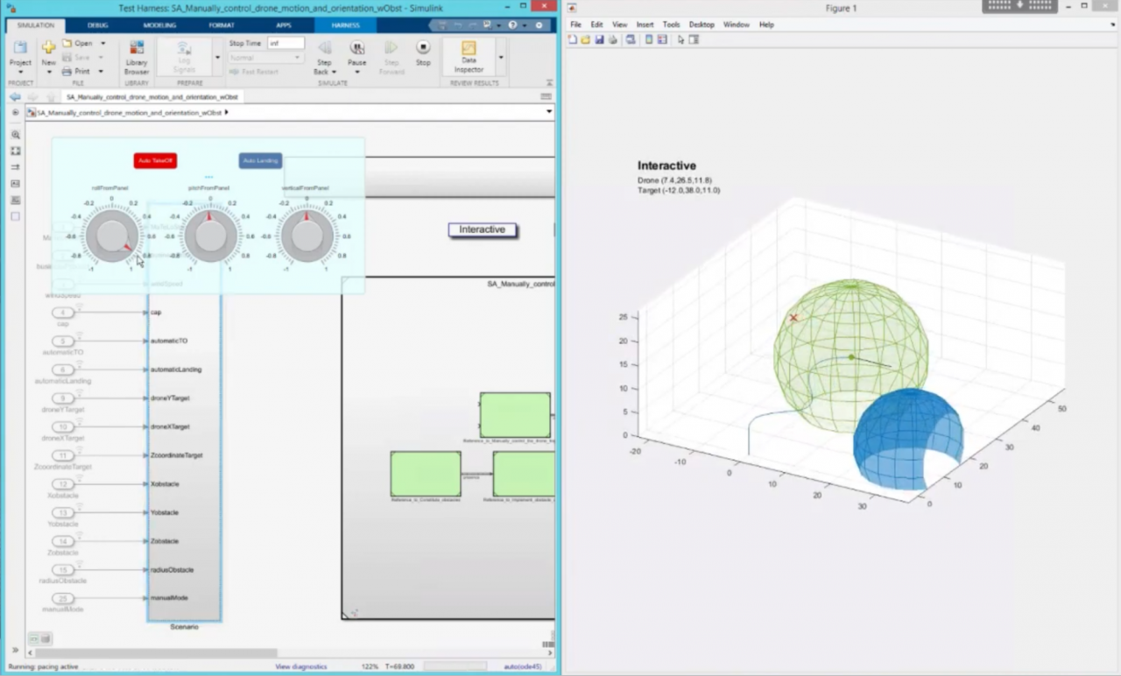Switch to the FORMAT tab

[x=222, y=25]
